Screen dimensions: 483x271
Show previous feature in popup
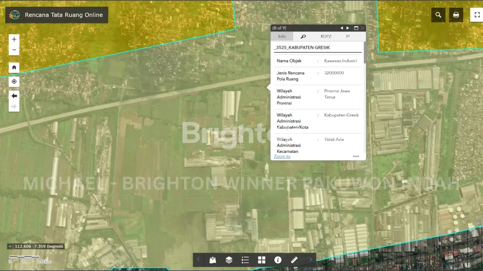point(341,28)
